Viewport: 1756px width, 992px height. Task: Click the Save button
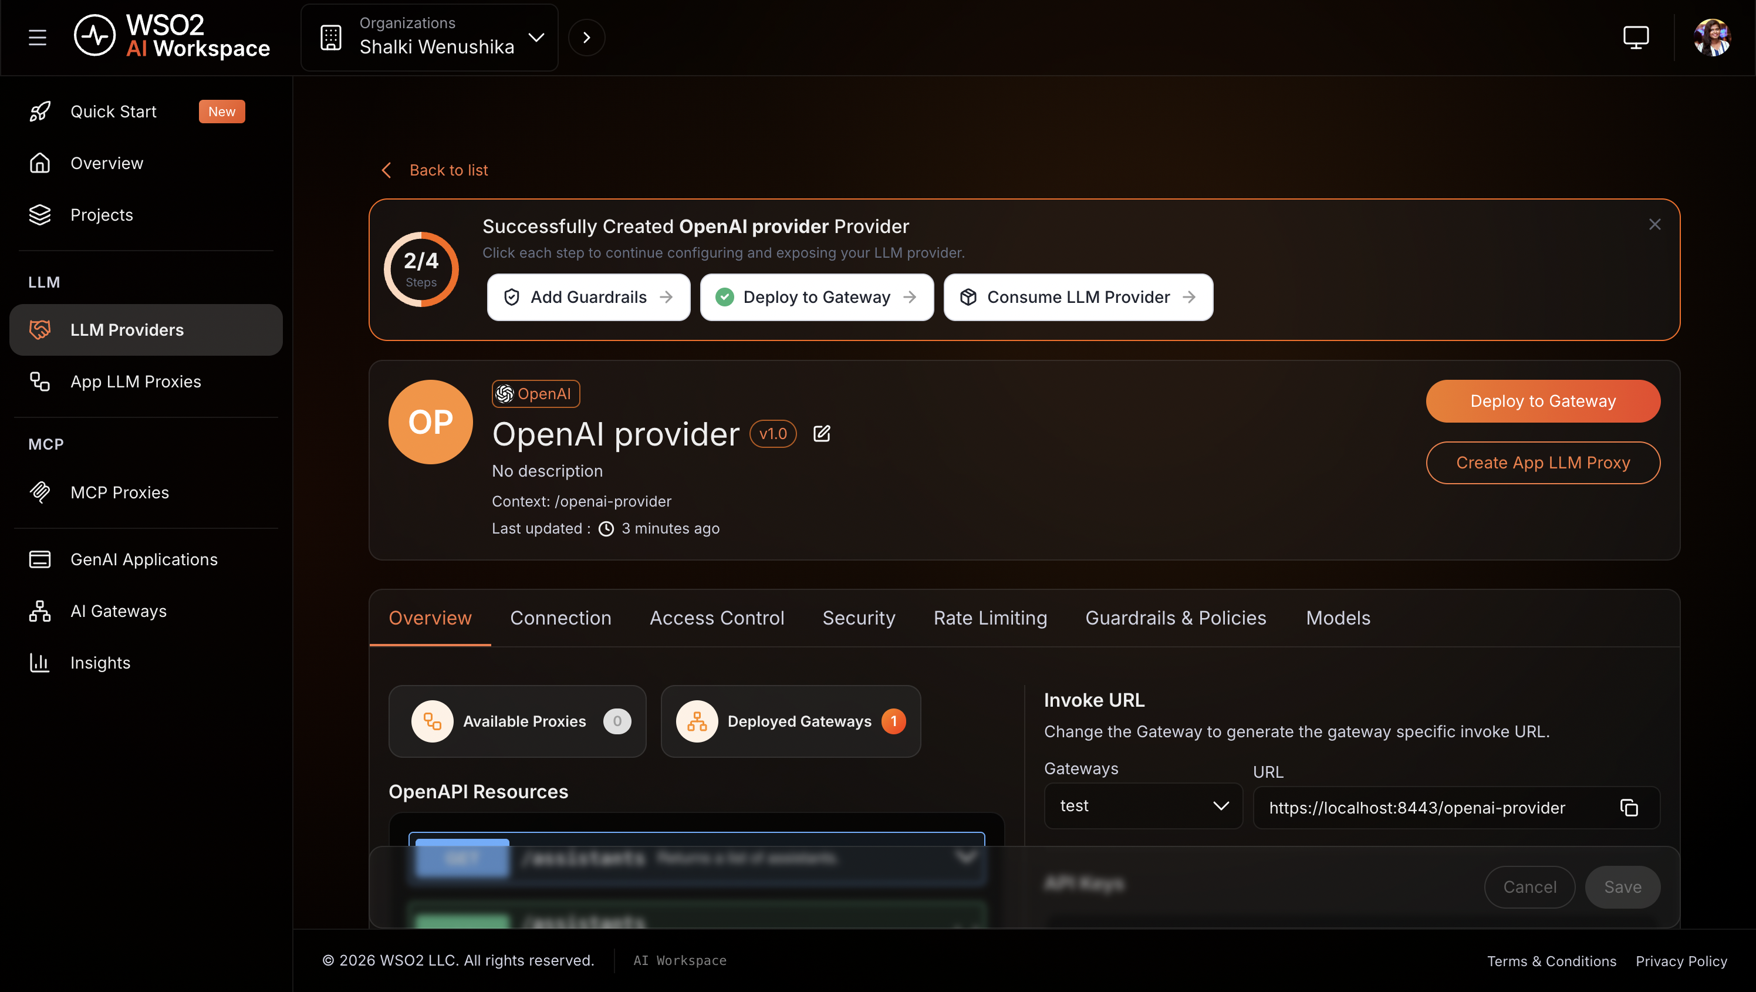pyautogui.click(x=1622, y=887)
